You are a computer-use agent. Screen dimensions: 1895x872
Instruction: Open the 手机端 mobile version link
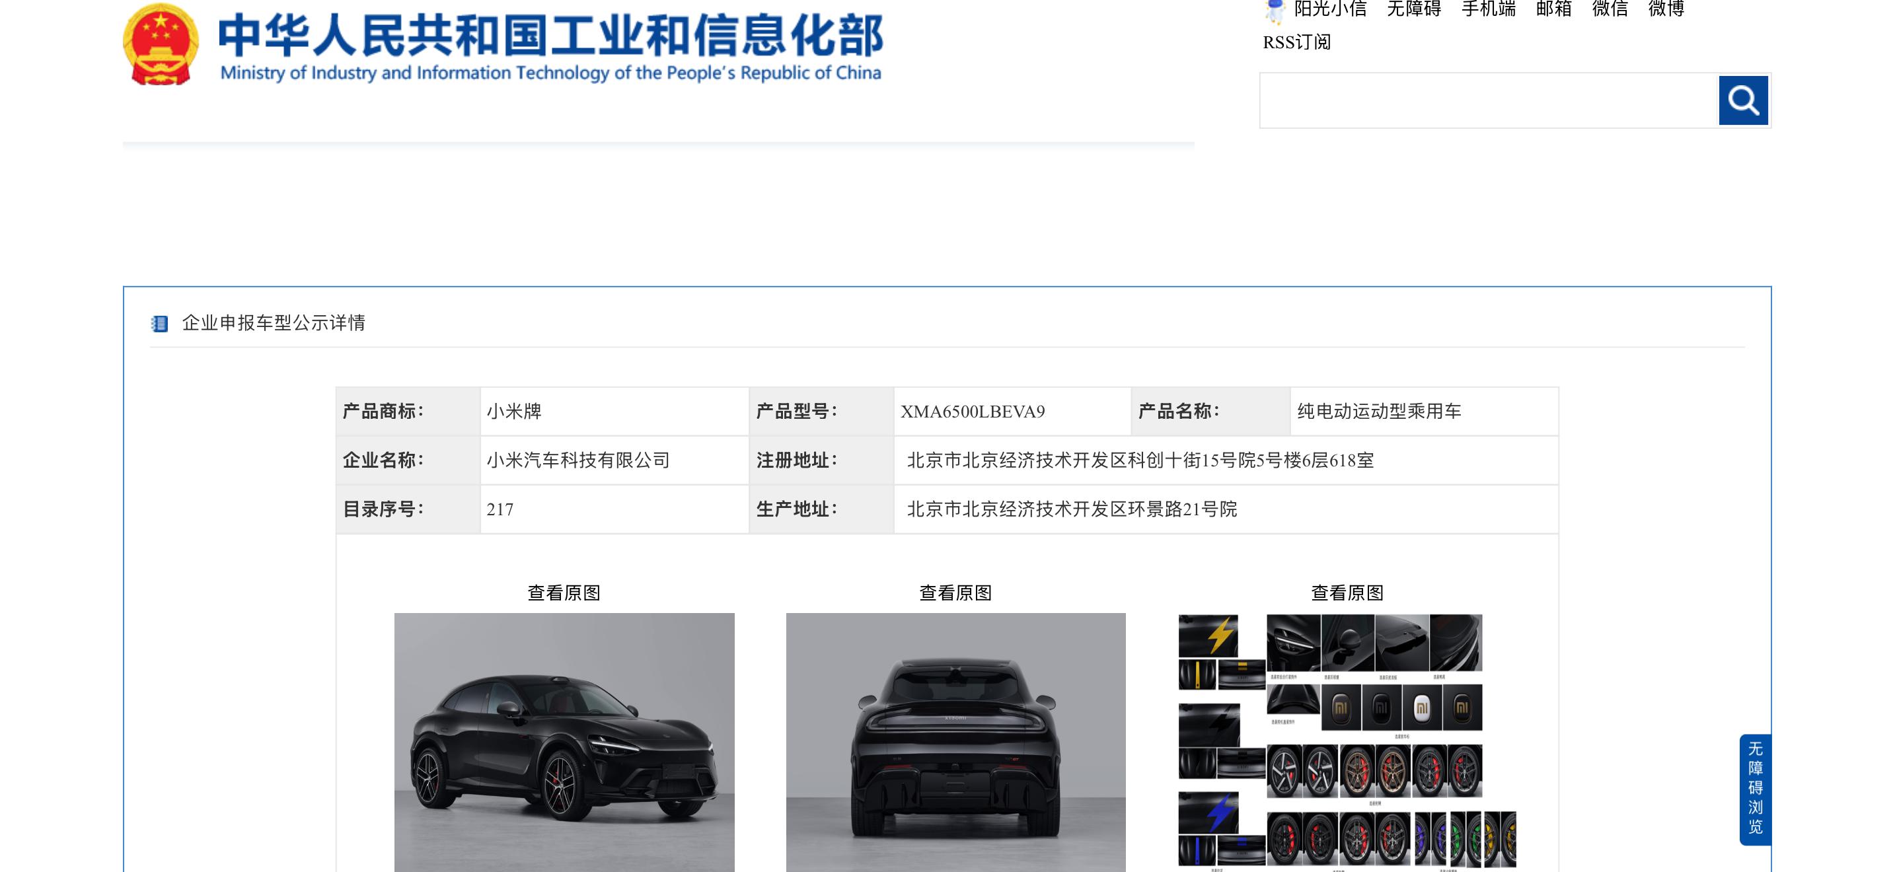(x=1487, y=9)
